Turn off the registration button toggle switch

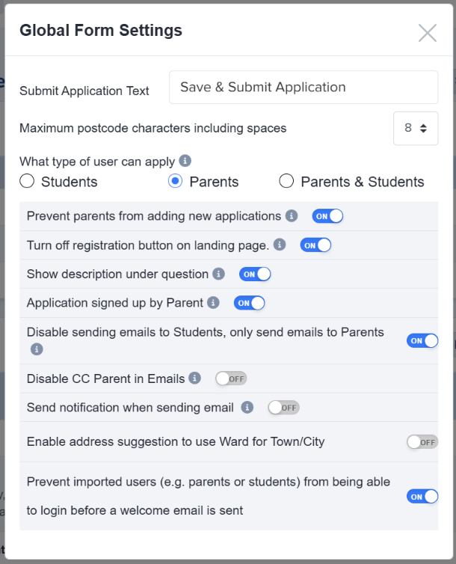click(315, 245)
